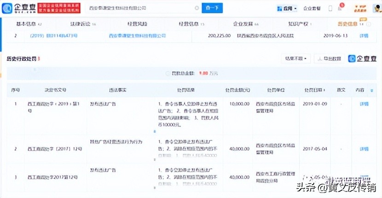Switch to the 经营风险 tab

tap(138, 24)
